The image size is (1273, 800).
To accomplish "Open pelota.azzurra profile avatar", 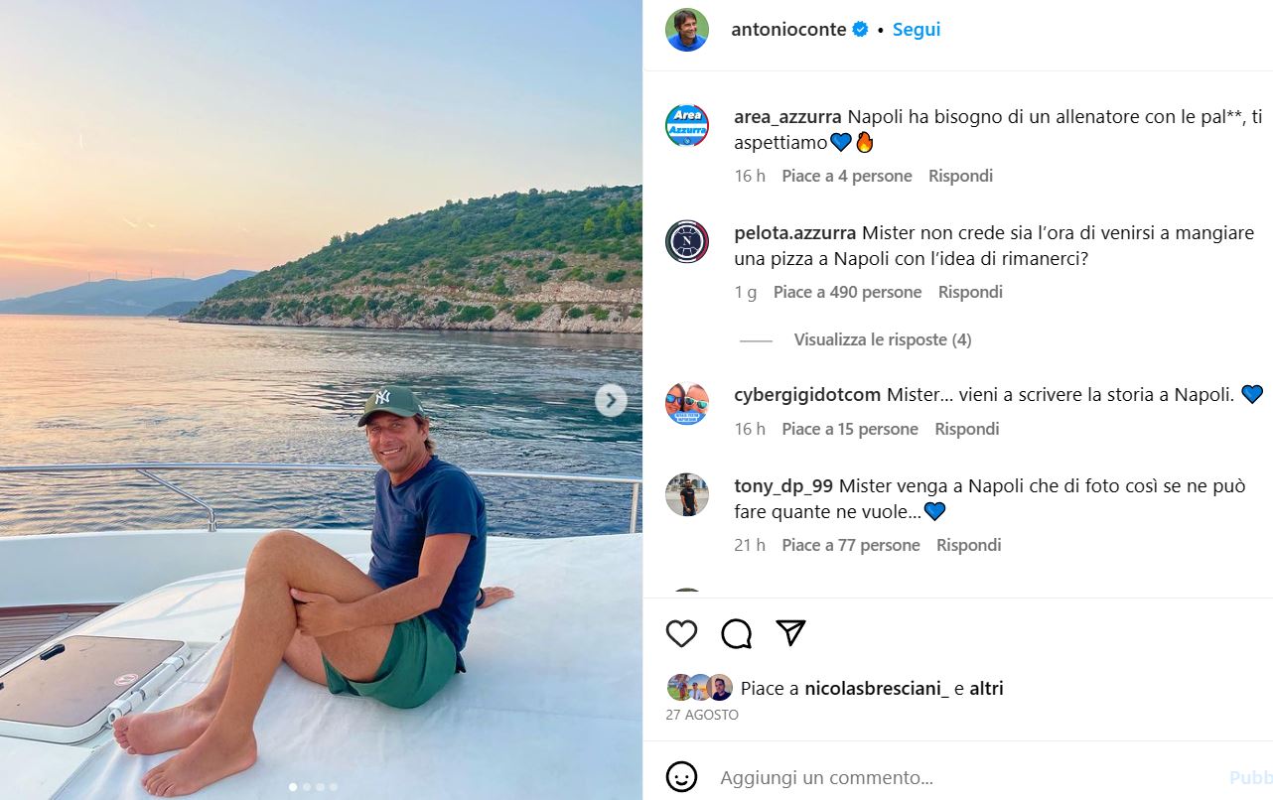I will 687,241.
